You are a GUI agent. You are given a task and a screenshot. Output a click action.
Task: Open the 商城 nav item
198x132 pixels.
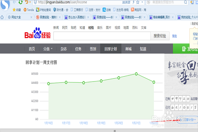(x=128, y=49)
